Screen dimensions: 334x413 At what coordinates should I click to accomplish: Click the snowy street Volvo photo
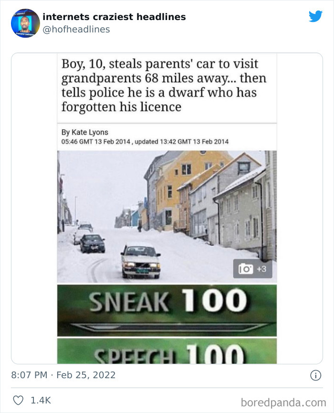[167, 215]
